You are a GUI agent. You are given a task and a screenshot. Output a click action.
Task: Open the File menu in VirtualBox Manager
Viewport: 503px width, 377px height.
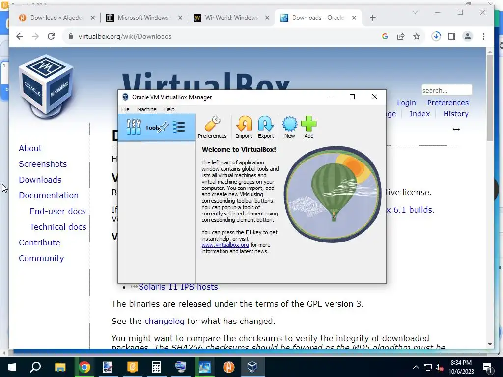[125, 109]
